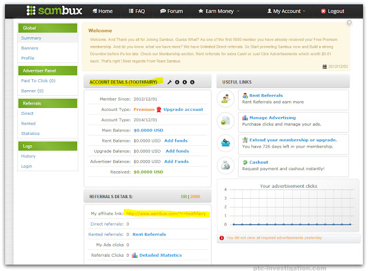
Task: Click the small icon beside Cashout
Action: (x=245, y=162)
